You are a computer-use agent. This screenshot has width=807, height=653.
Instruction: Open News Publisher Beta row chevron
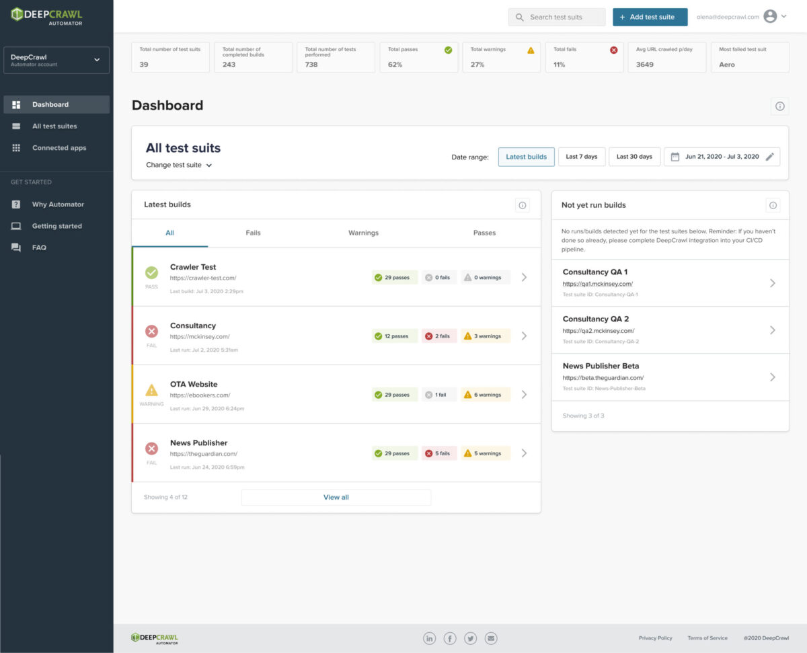(773, 377)
